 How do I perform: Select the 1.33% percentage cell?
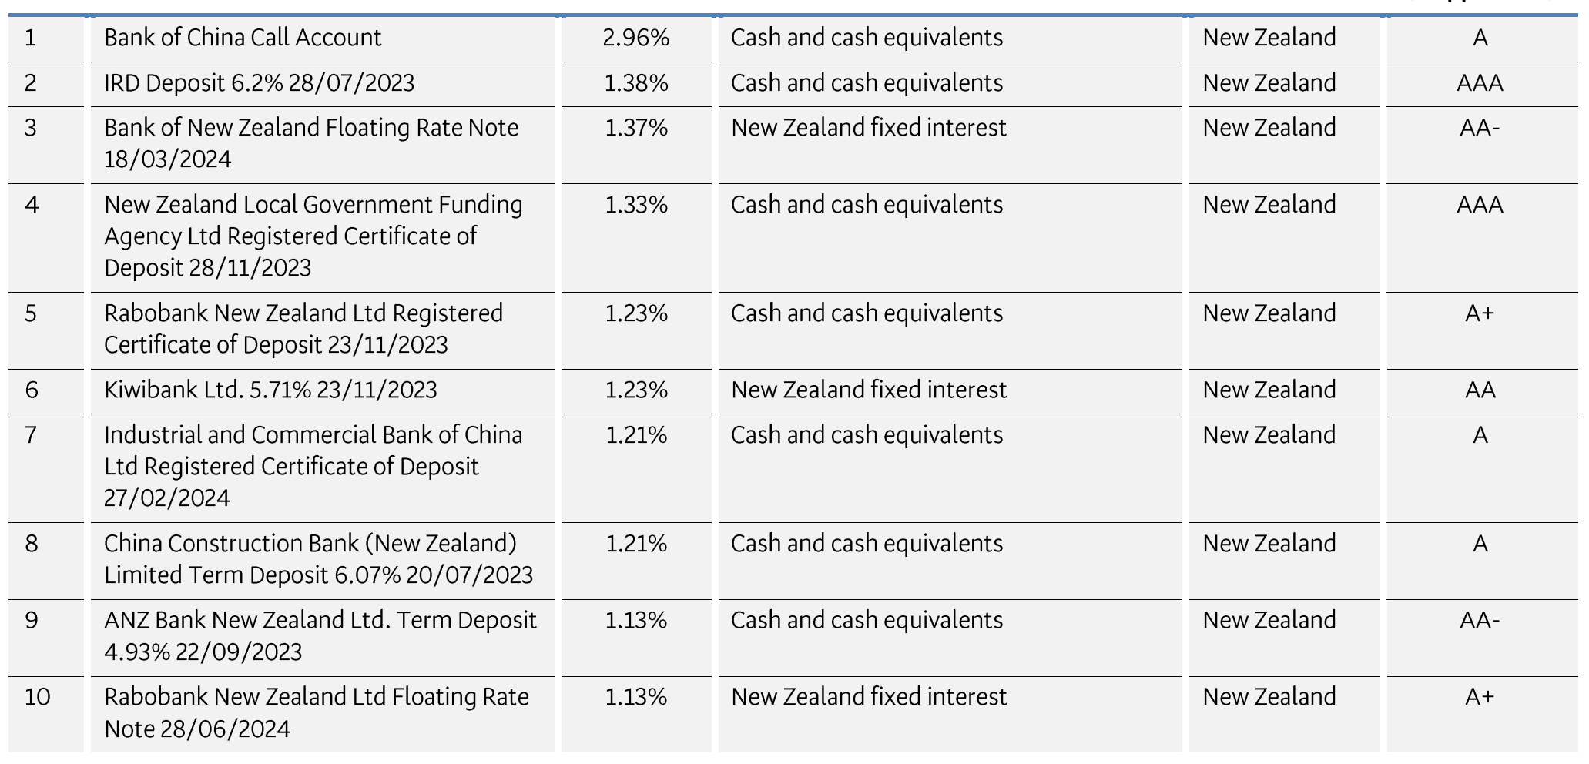[x=635, y=205]
